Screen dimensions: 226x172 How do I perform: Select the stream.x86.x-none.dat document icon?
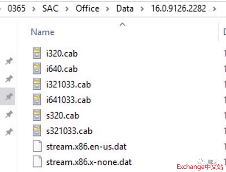[x=37, y=162]
